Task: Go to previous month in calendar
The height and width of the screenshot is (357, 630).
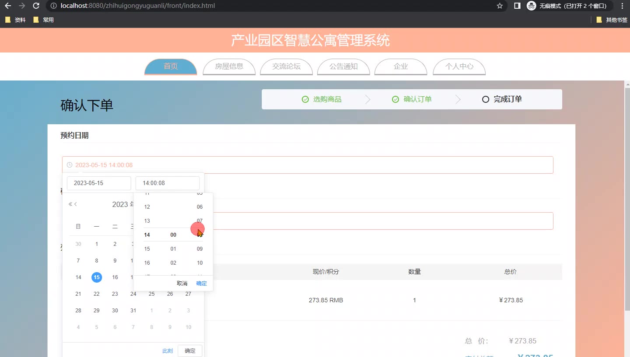Action: click(x=76, y=204)
